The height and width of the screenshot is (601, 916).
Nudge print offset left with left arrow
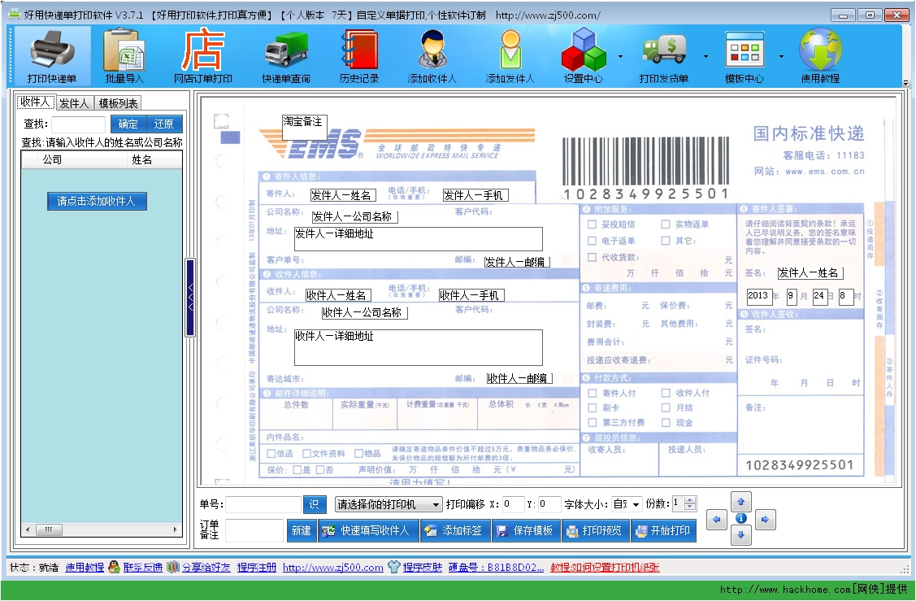[717, 519]
